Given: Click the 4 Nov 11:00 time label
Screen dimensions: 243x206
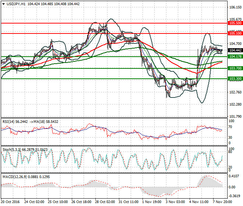Looking at the screenshot, I should (199, 202).
